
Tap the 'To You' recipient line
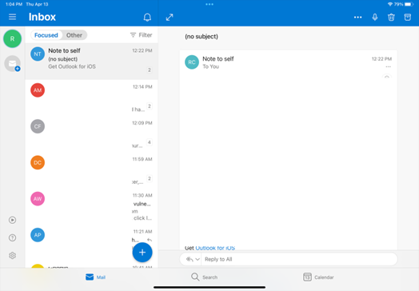pyautogui.click(x=210, y=66)
